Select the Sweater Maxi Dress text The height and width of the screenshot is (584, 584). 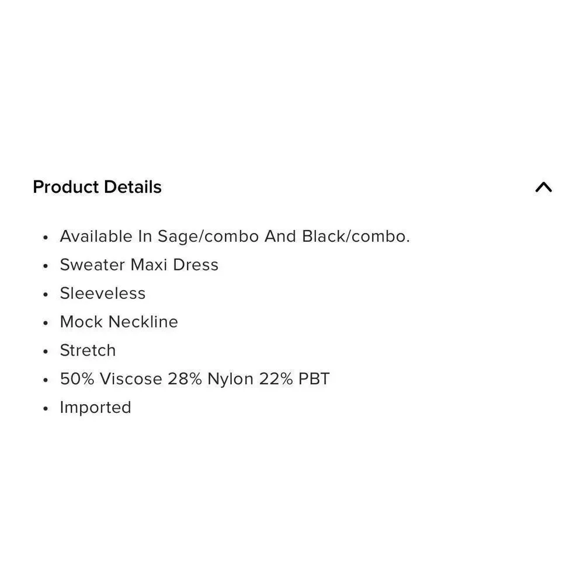(x=139, y=265)
